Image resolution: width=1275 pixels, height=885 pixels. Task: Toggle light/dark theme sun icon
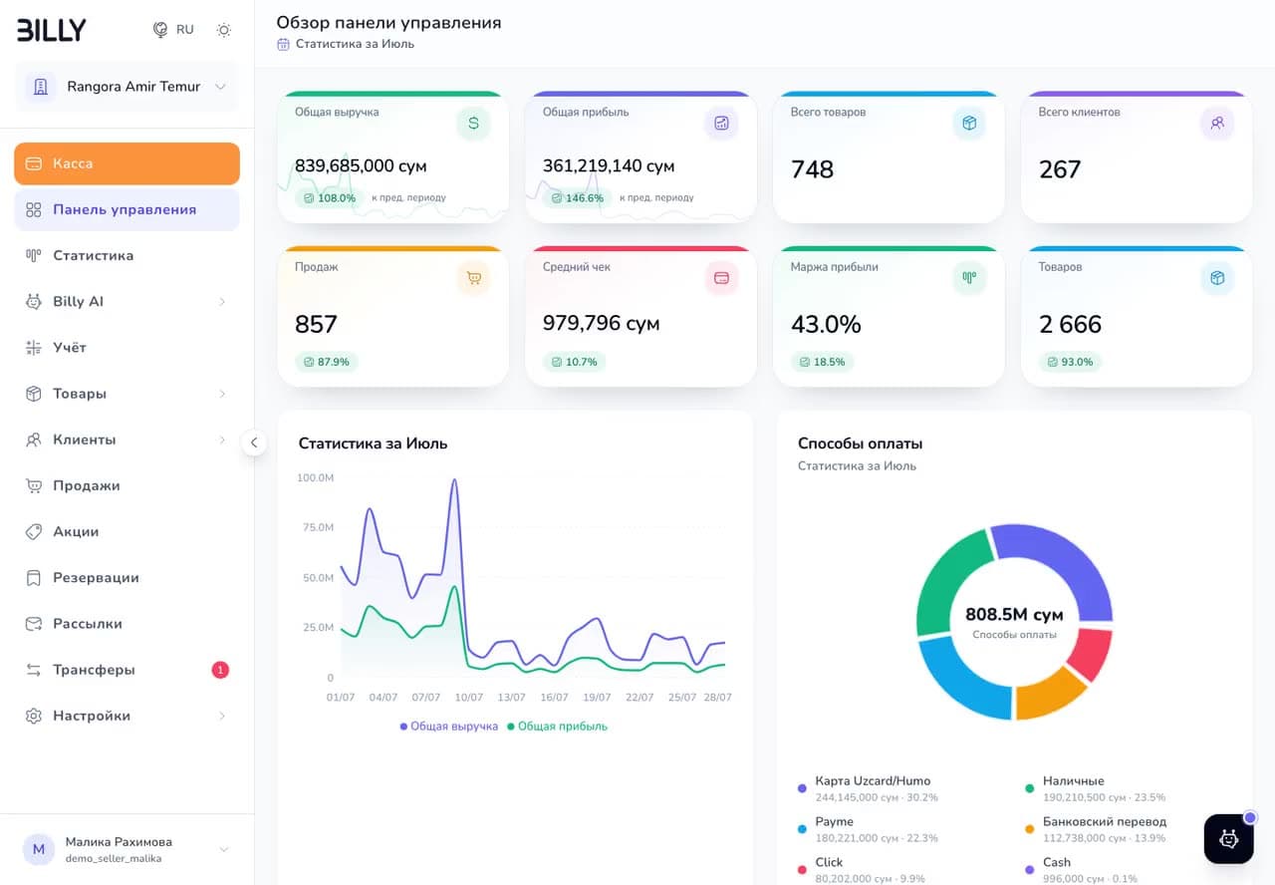[224, 30]
